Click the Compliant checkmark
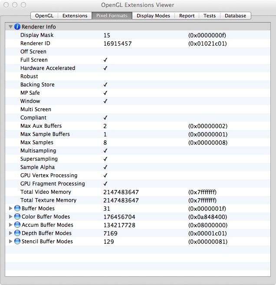Viewport: 276px width, 285px height. [105, 118]
